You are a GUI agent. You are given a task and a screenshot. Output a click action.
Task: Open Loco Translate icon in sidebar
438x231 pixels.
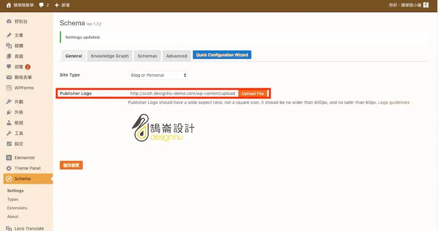pos(9,229)
